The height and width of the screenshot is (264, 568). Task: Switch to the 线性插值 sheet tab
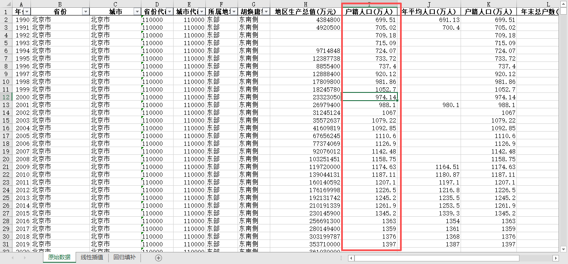(92, 258)
